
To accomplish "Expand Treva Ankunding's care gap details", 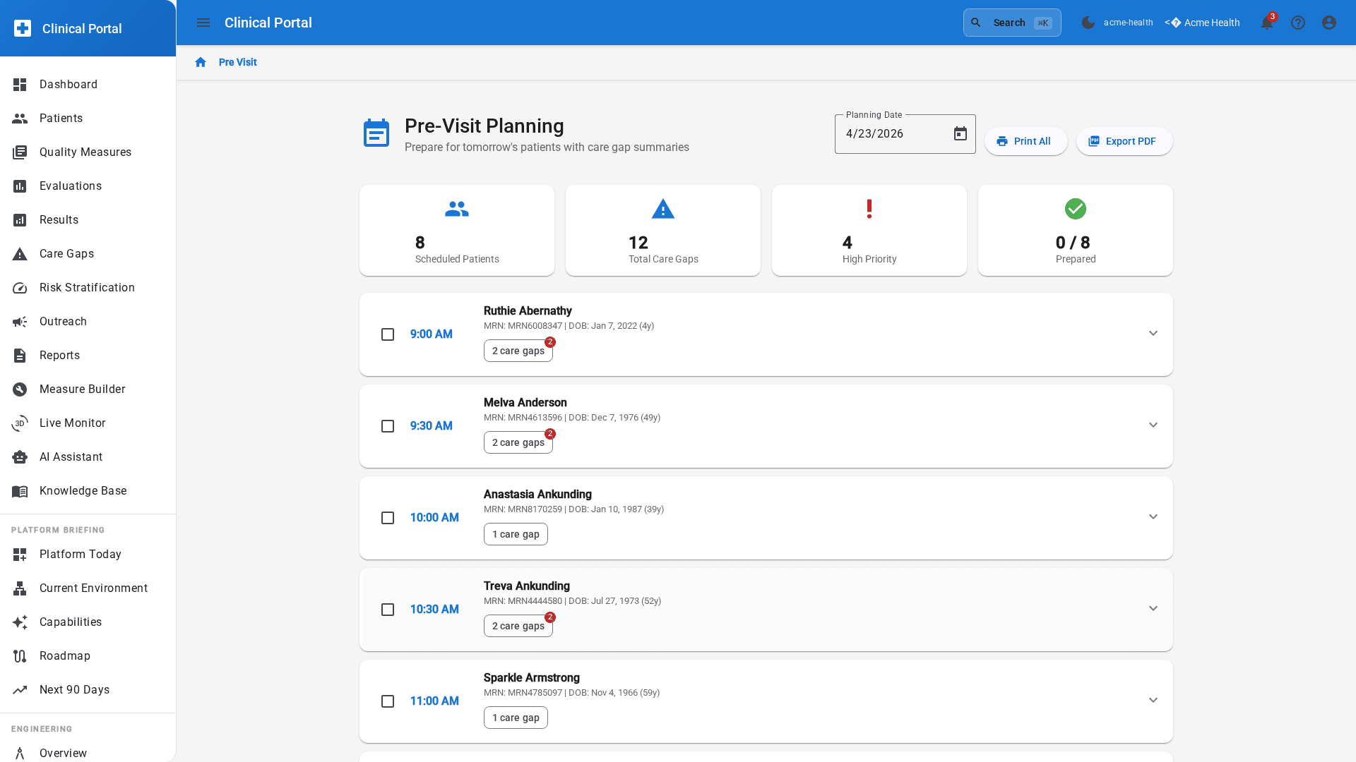I will coord(1153,608).
